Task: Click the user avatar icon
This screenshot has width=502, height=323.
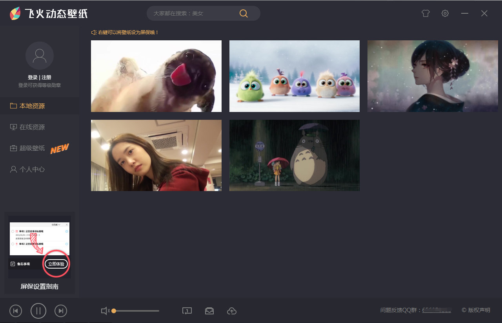Action: click(40, 56)
